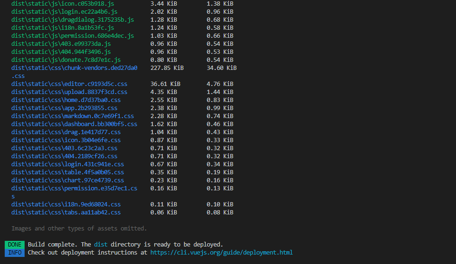This screenshot has height=264, width=456.
Task: Select the 404.944f3496.js file path
Action: 61,52
